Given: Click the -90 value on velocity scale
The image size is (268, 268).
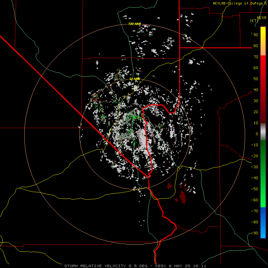Looking at the screenshot, I should (255, 233).
